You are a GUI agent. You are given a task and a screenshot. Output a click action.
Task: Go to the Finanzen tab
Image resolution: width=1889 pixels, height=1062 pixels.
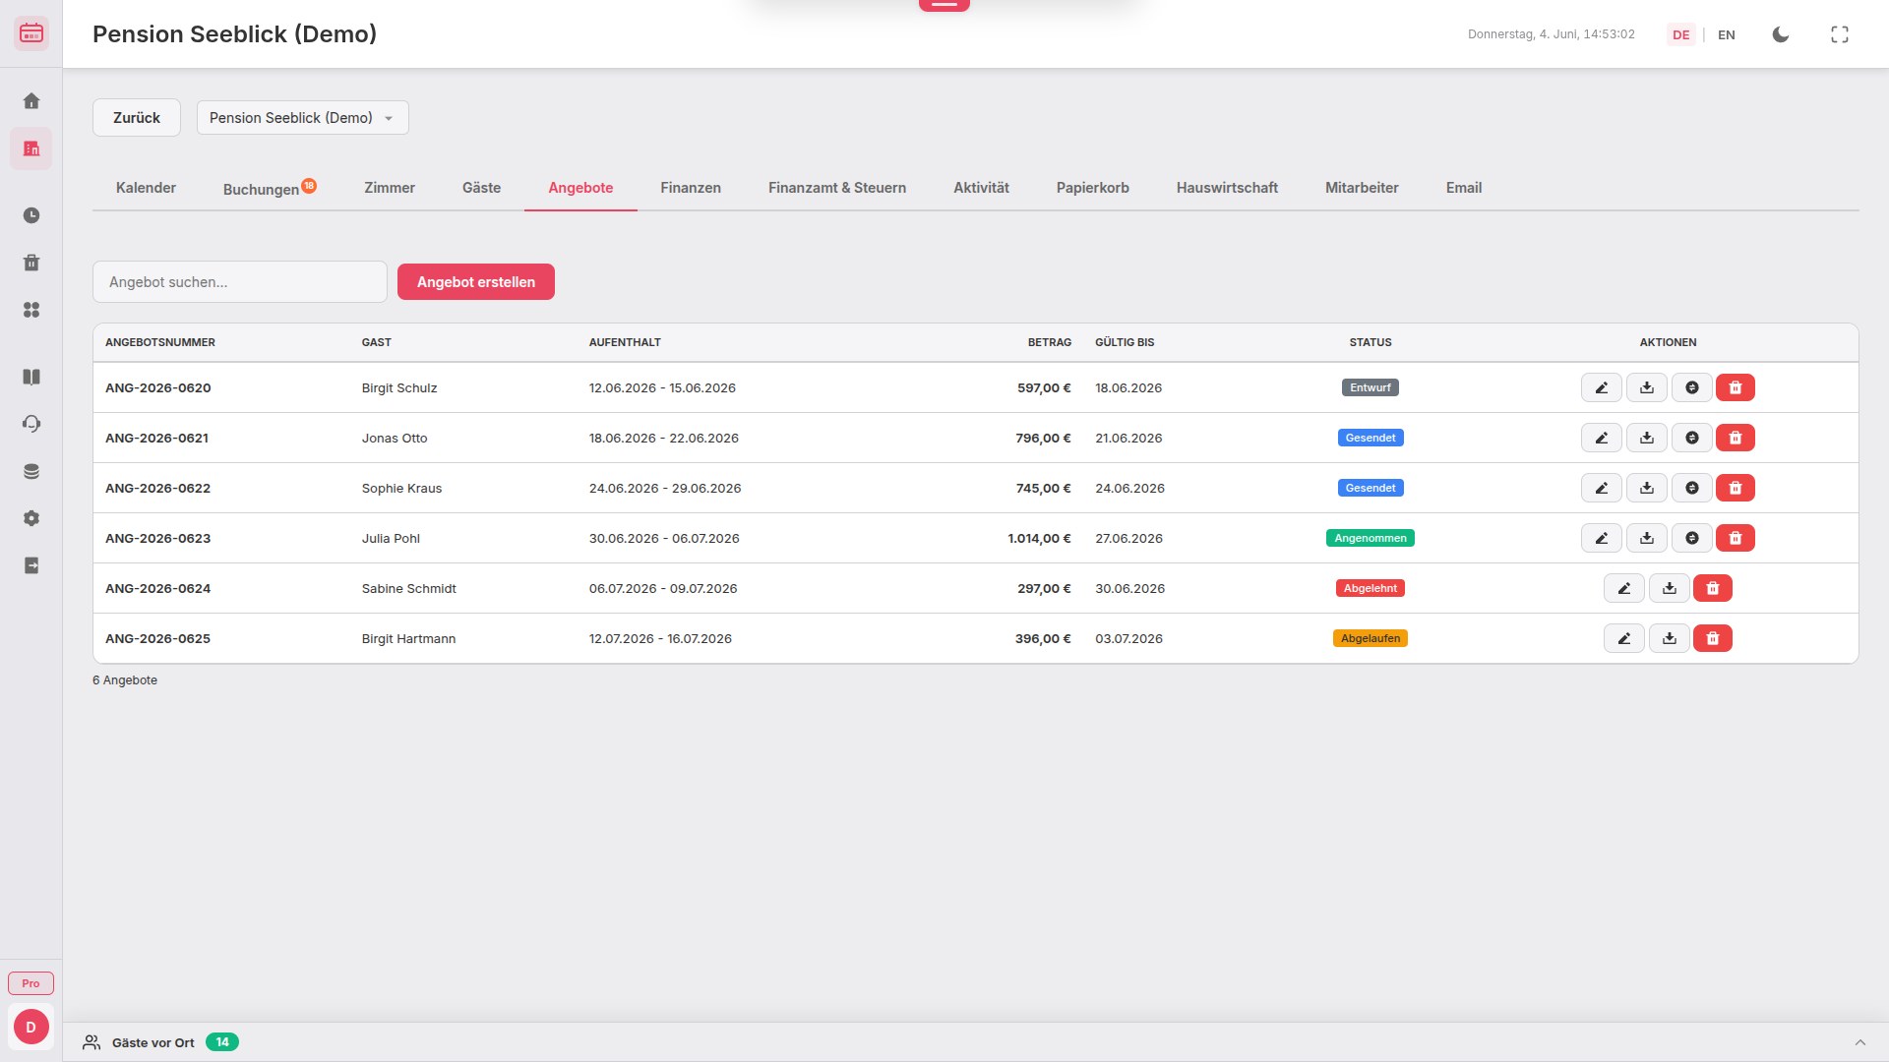tap(691, 188)
